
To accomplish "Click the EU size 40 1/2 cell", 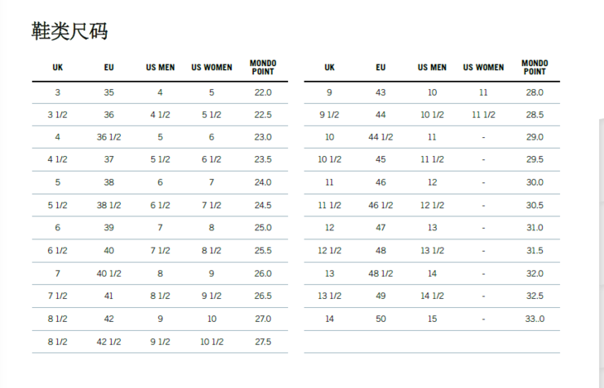I will click(x=109, y=273).
